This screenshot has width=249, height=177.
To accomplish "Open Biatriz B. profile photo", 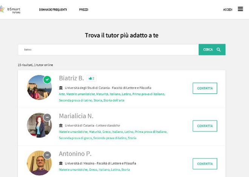I will (39, 87).
